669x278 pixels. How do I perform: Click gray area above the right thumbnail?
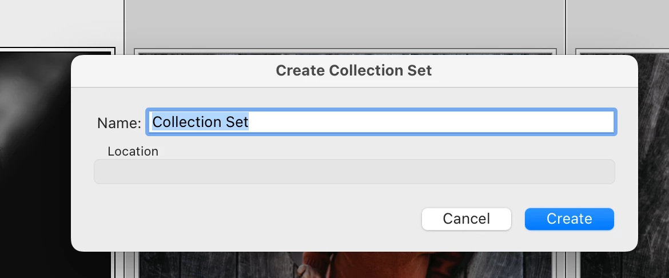618,23
